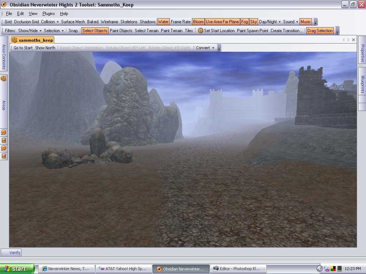Click the Set Start Location icon
The image size is (366, 274).
tap(201, 31)
